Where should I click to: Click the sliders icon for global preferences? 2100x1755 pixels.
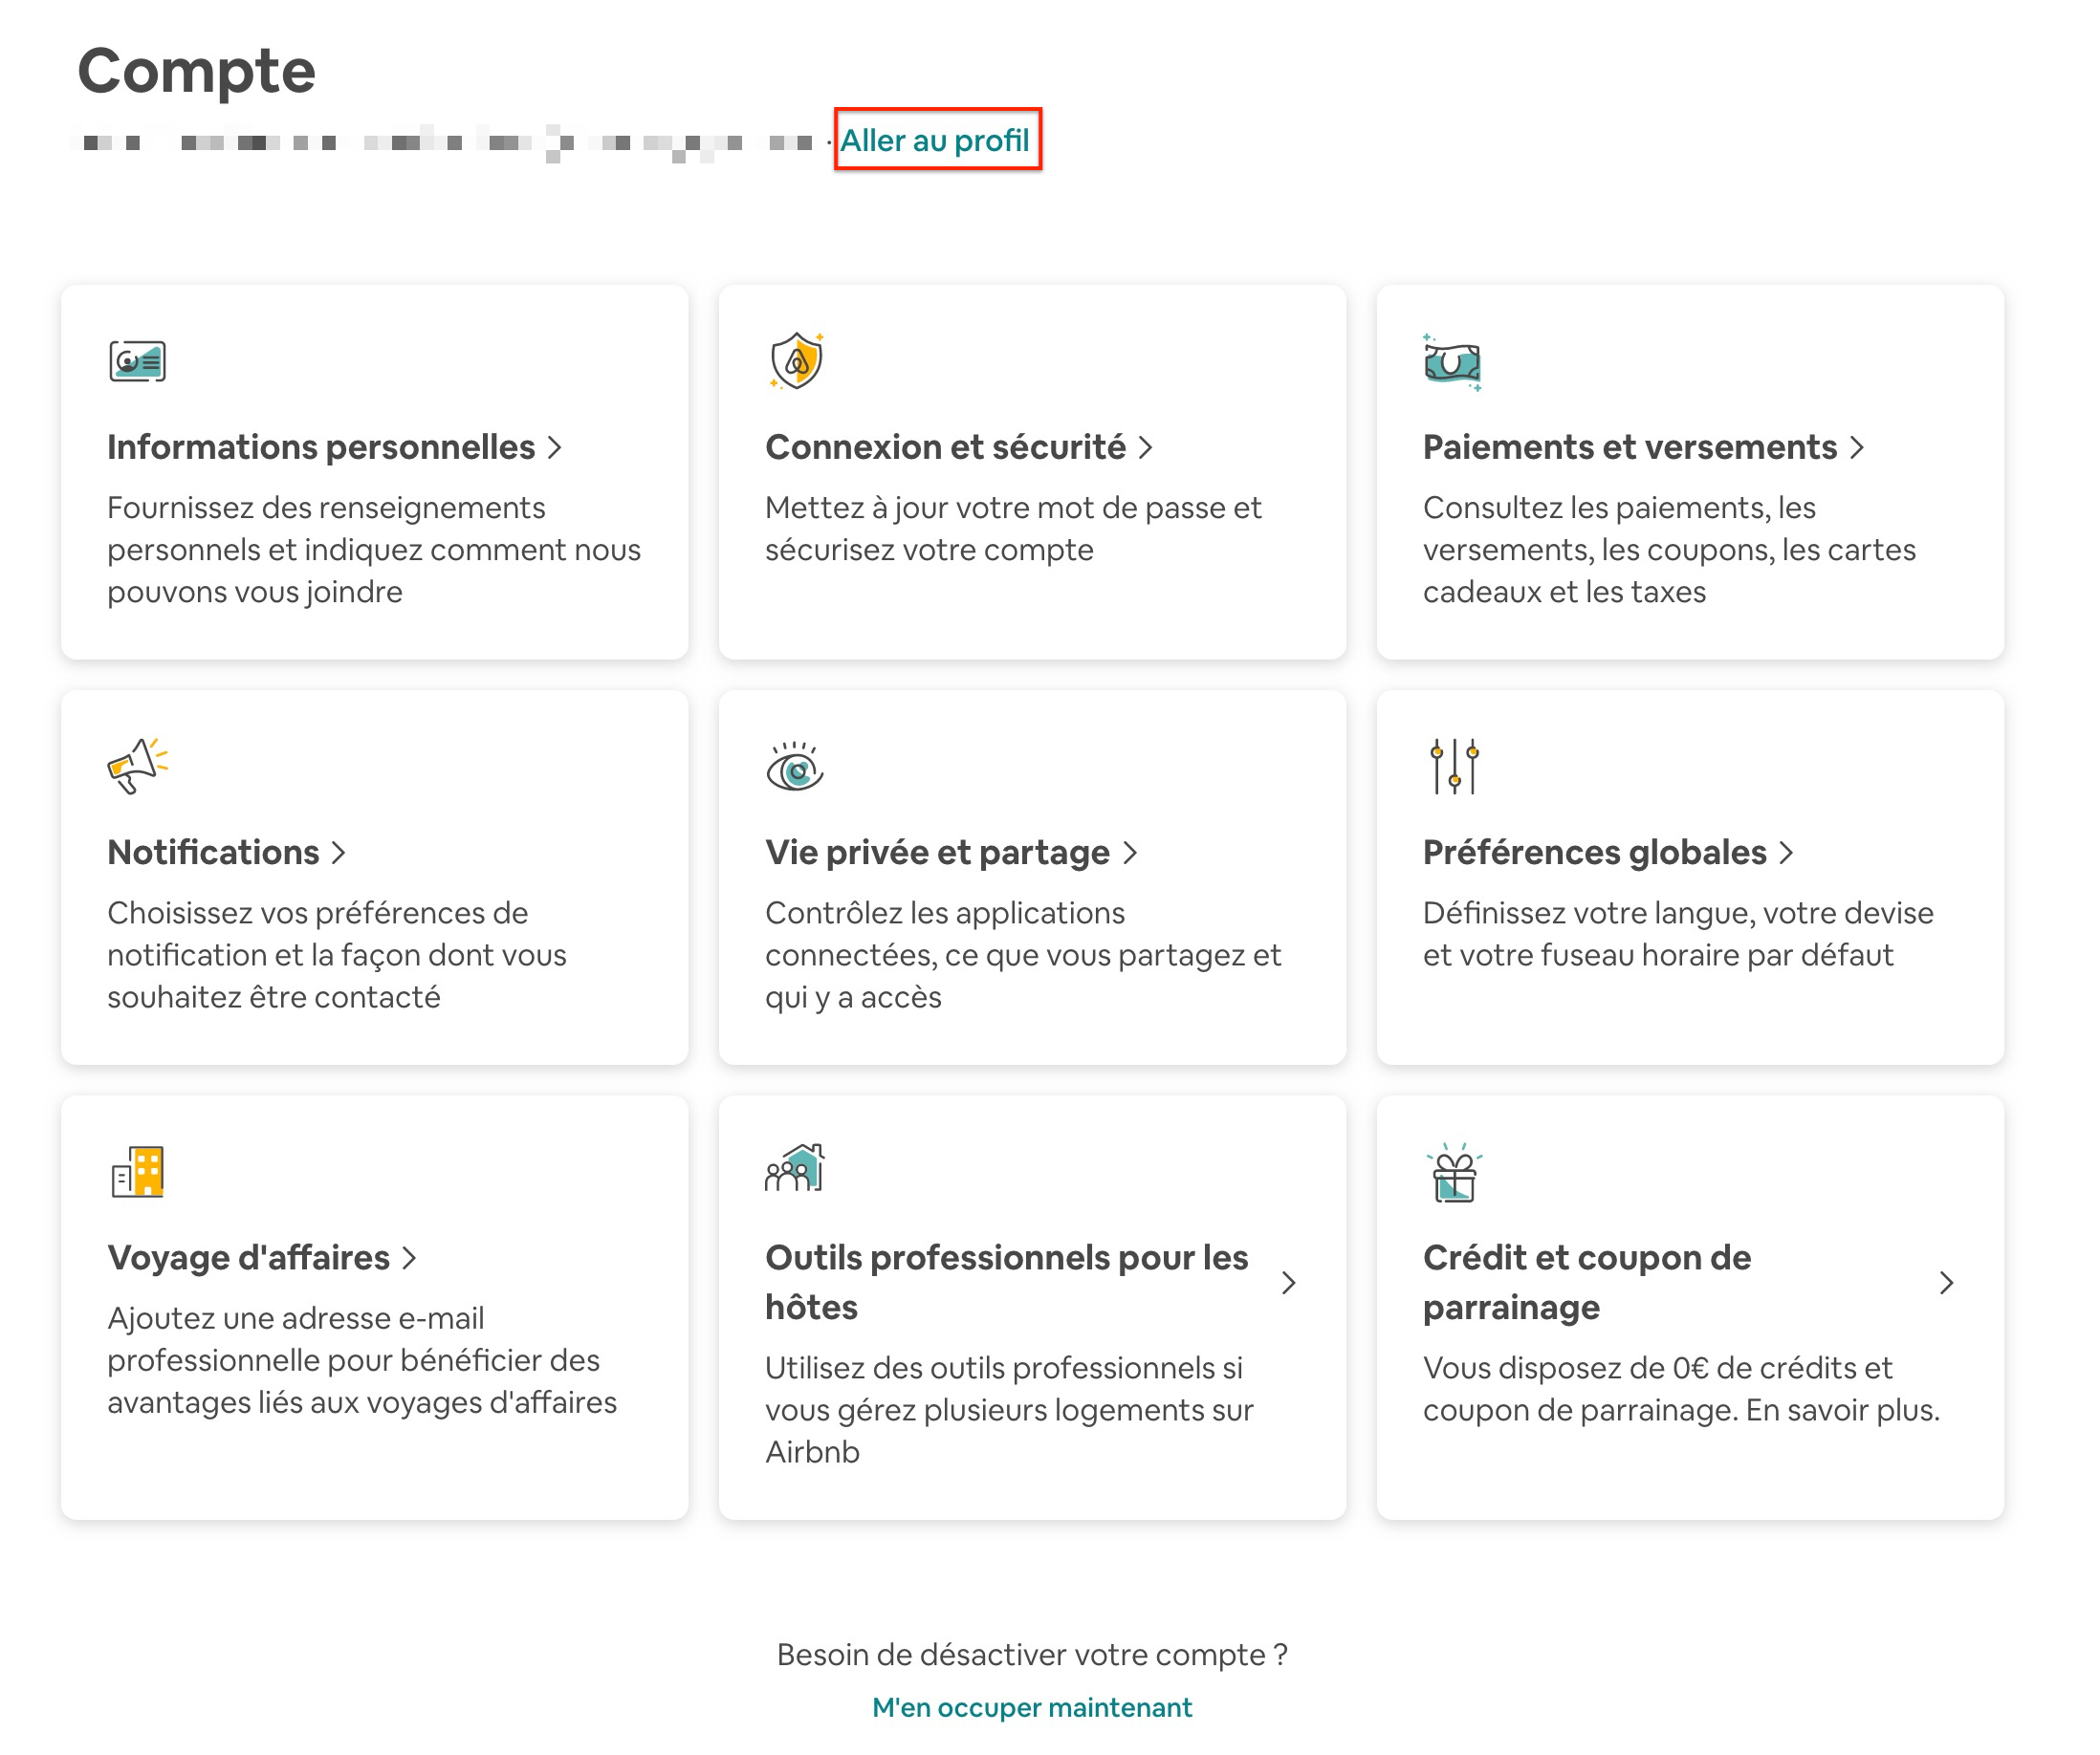click(x=1454, y=767)
